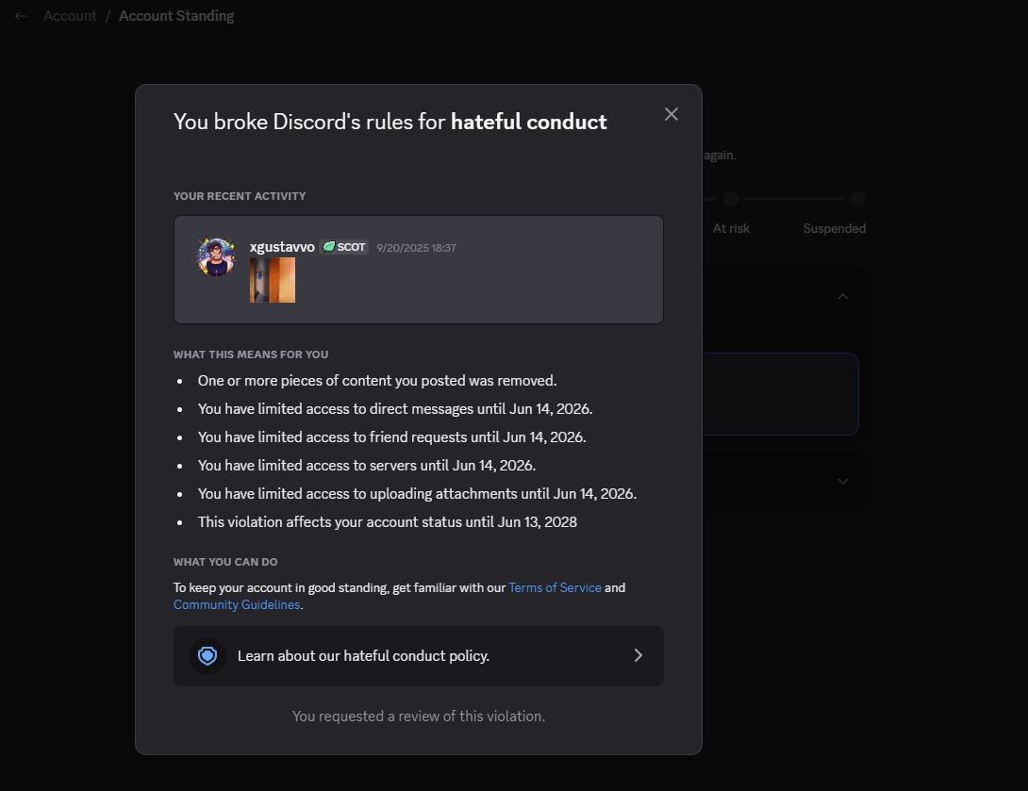Click the account status until Jun 13, 2028 bullet

point(388,522)
